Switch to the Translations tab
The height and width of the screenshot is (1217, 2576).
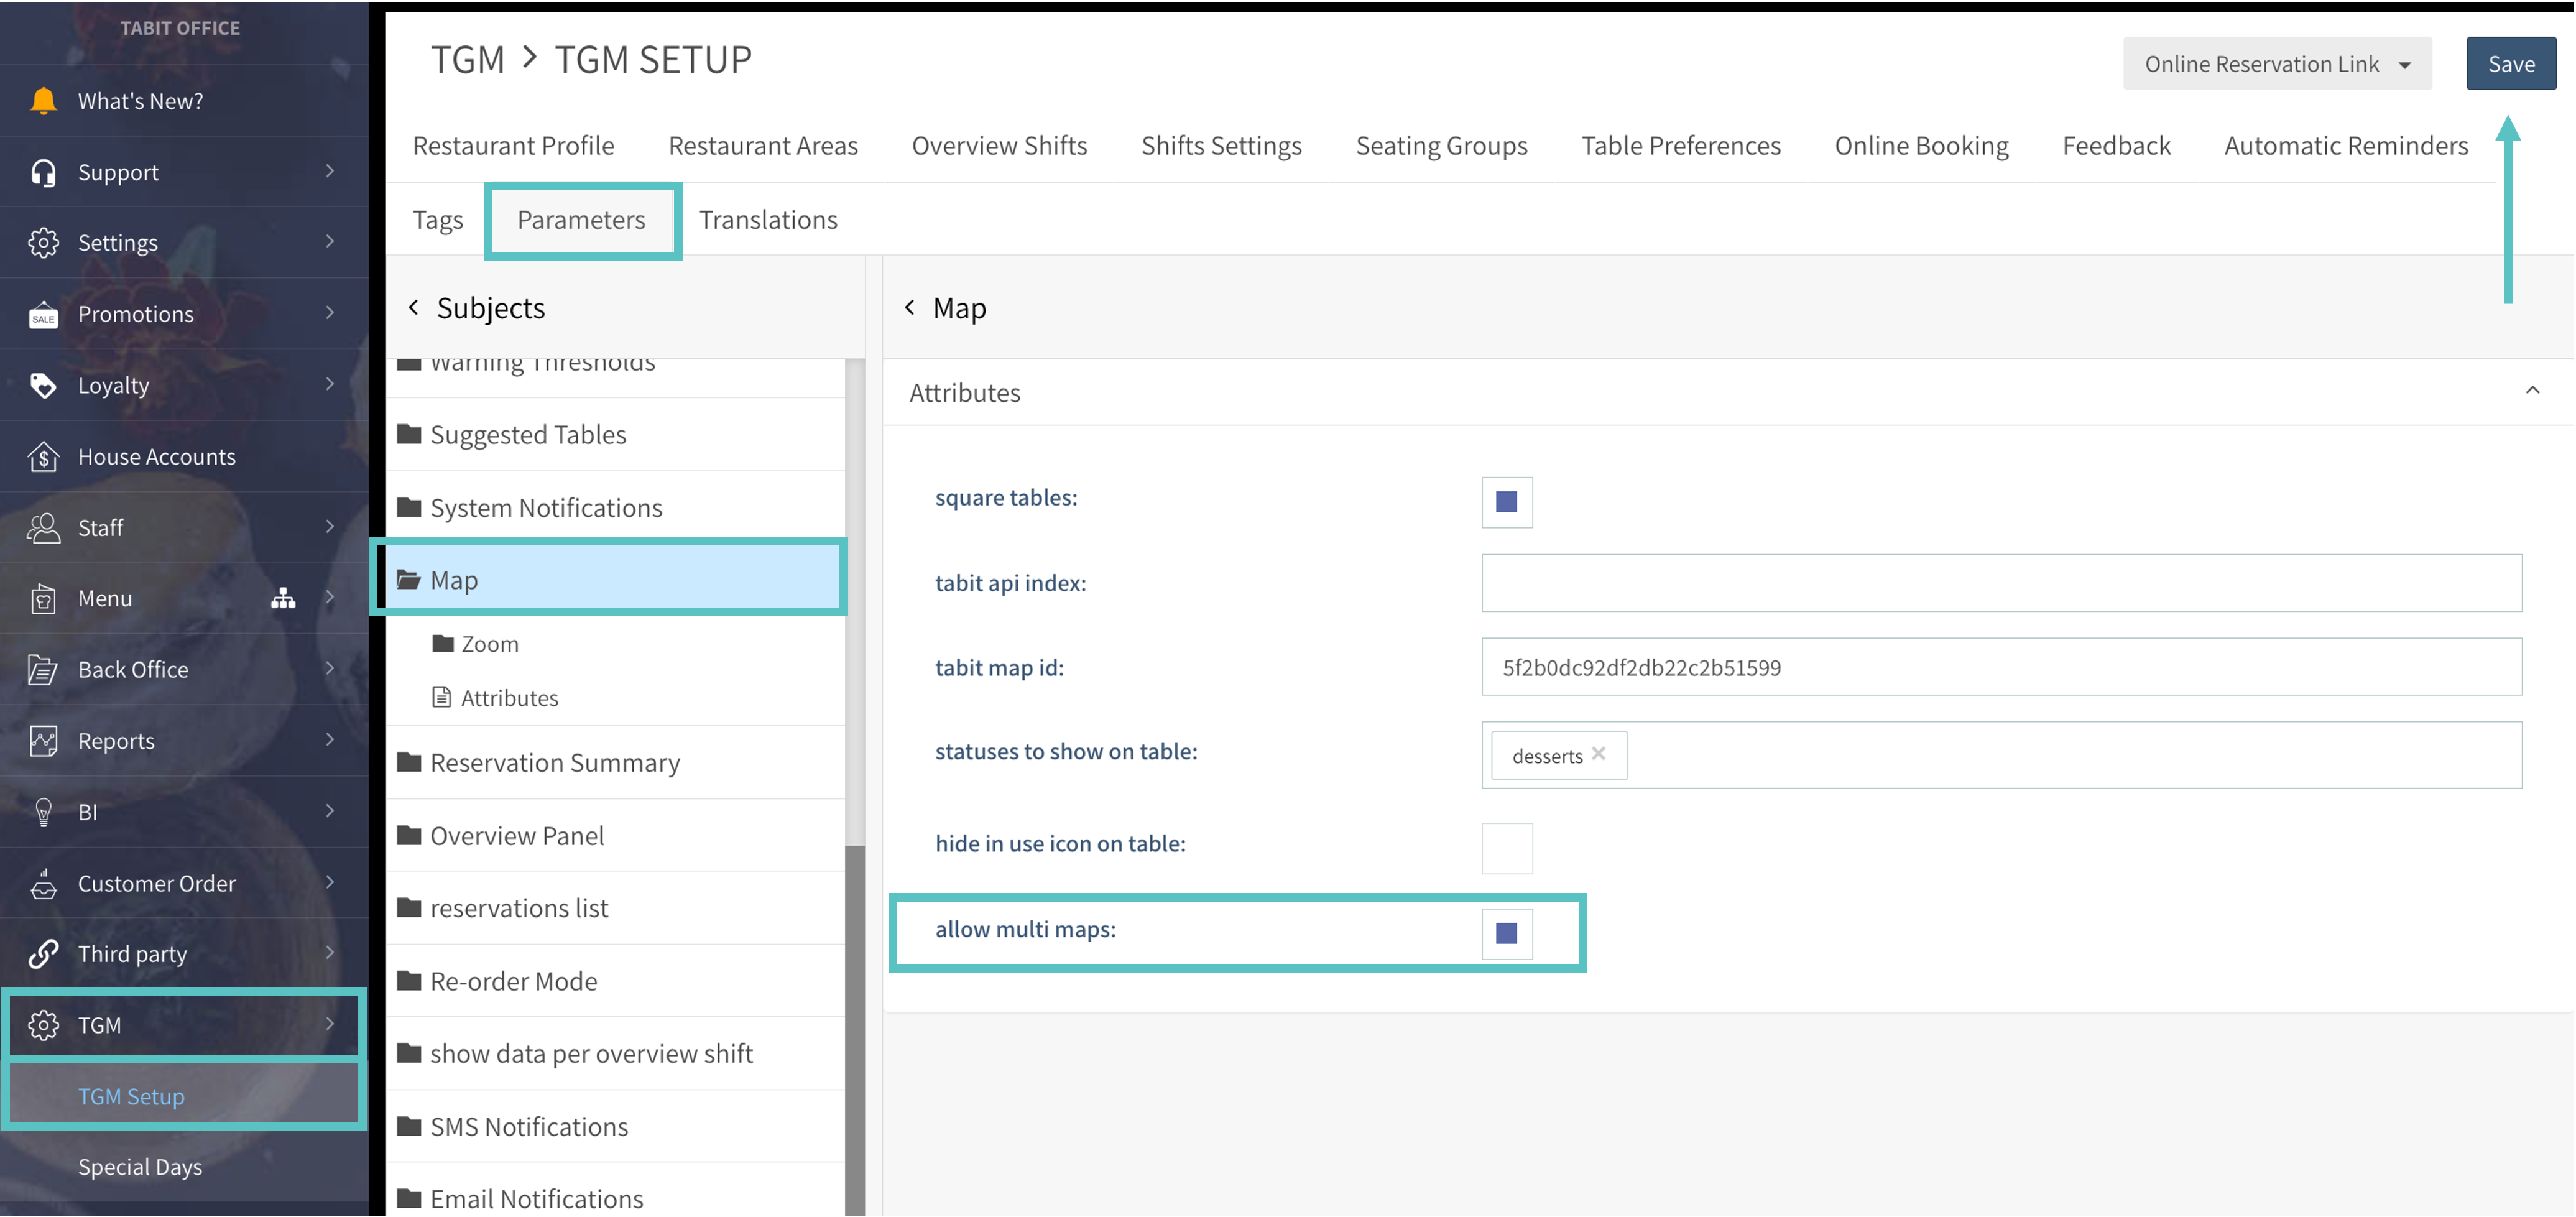tap(767, 220)
